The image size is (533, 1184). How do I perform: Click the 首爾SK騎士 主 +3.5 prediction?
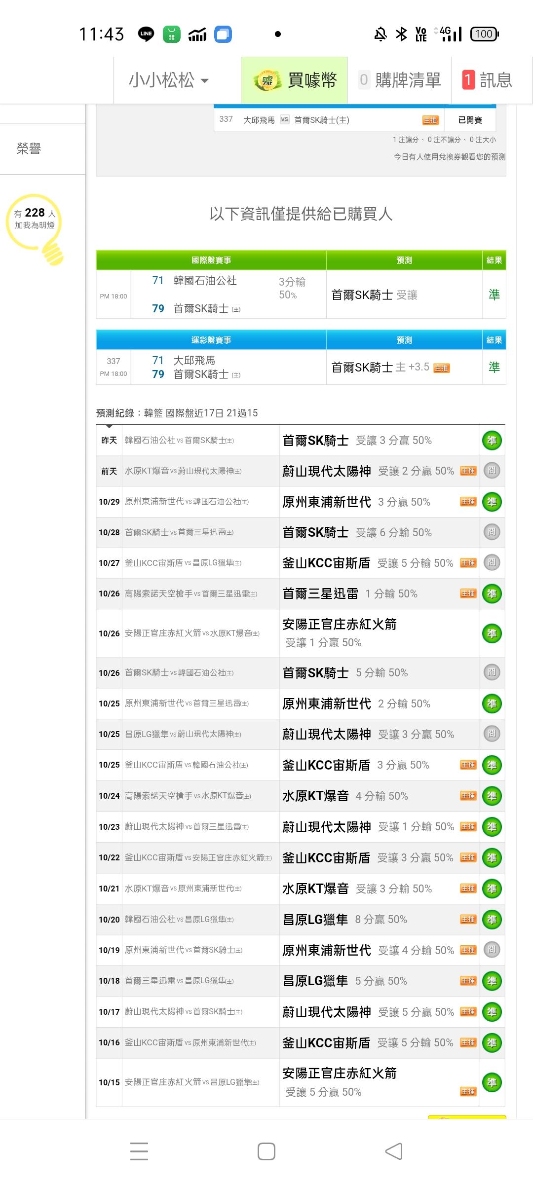point(404,367)
